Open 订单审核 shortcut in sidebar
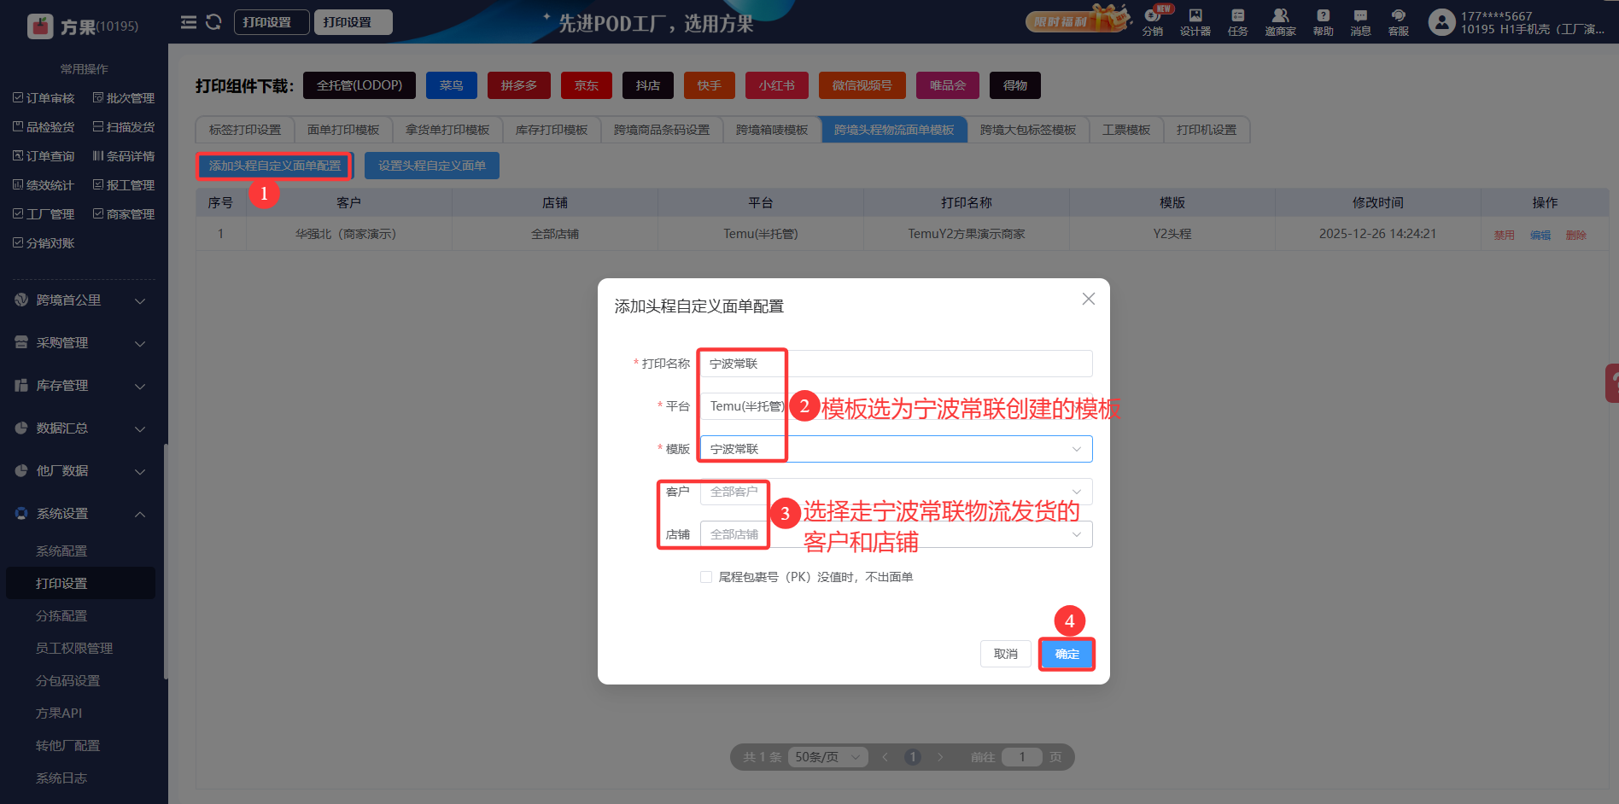1619x804 pixels. (x=44, y=98)
